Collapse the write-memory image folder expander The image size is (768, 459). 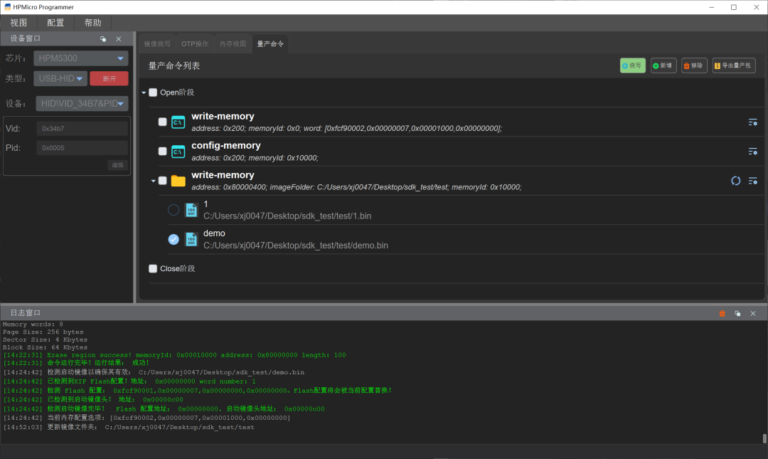pos(154,181)
